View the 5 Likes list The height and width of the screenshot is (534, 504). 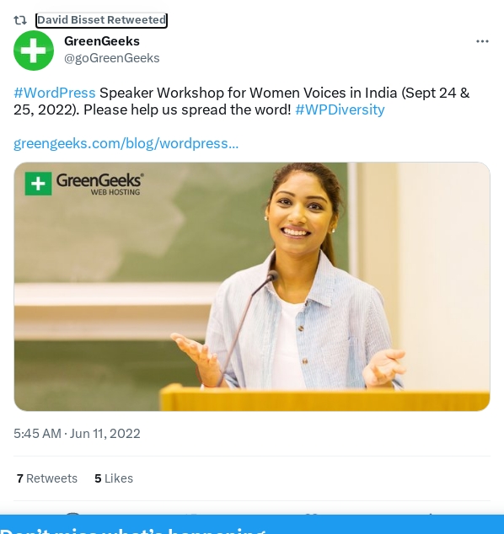pos(114,478)
